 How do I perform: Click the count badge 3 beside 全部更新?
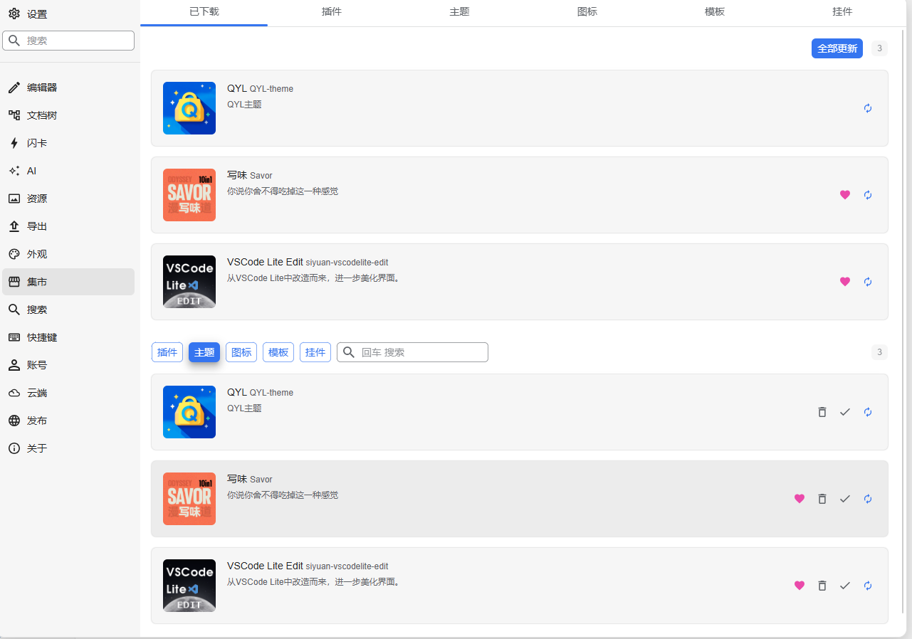880,48
